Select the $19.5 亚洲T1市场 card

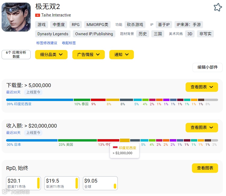[x=62, y=183]
